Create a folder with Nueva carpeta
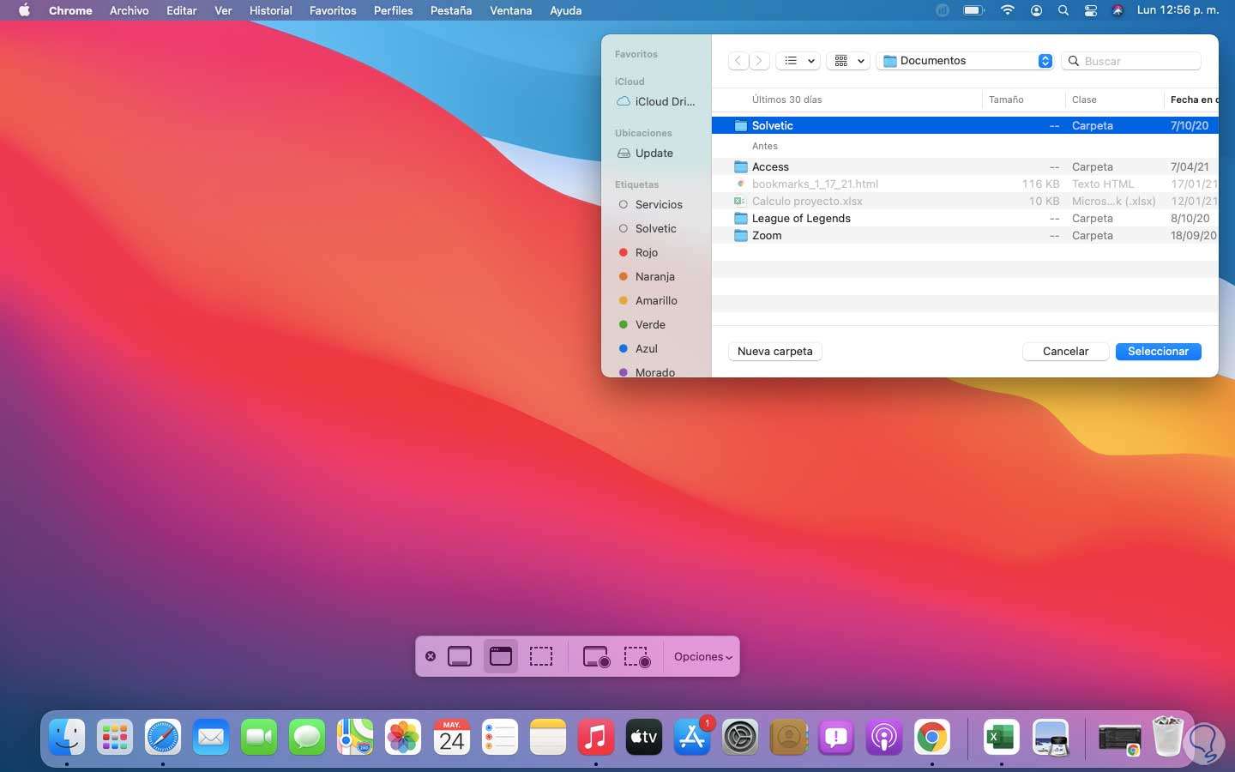The width and height of the screenshot is (1235, 772). tap(774, 352)
